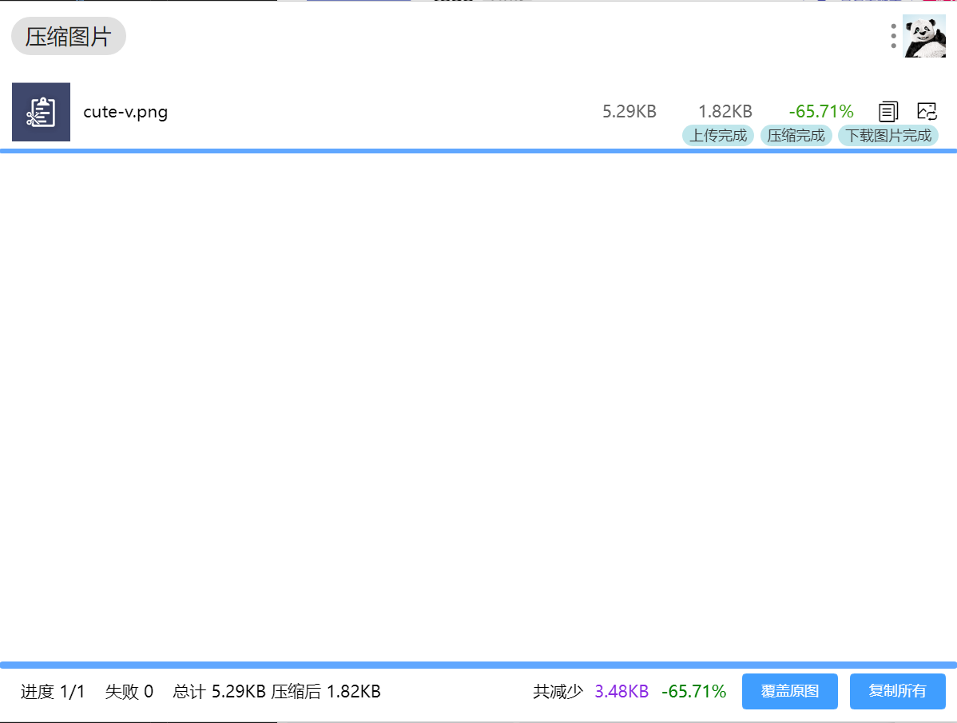
Task: Click the copy icon for cute-v.png
Action: (x=888, y=112)
